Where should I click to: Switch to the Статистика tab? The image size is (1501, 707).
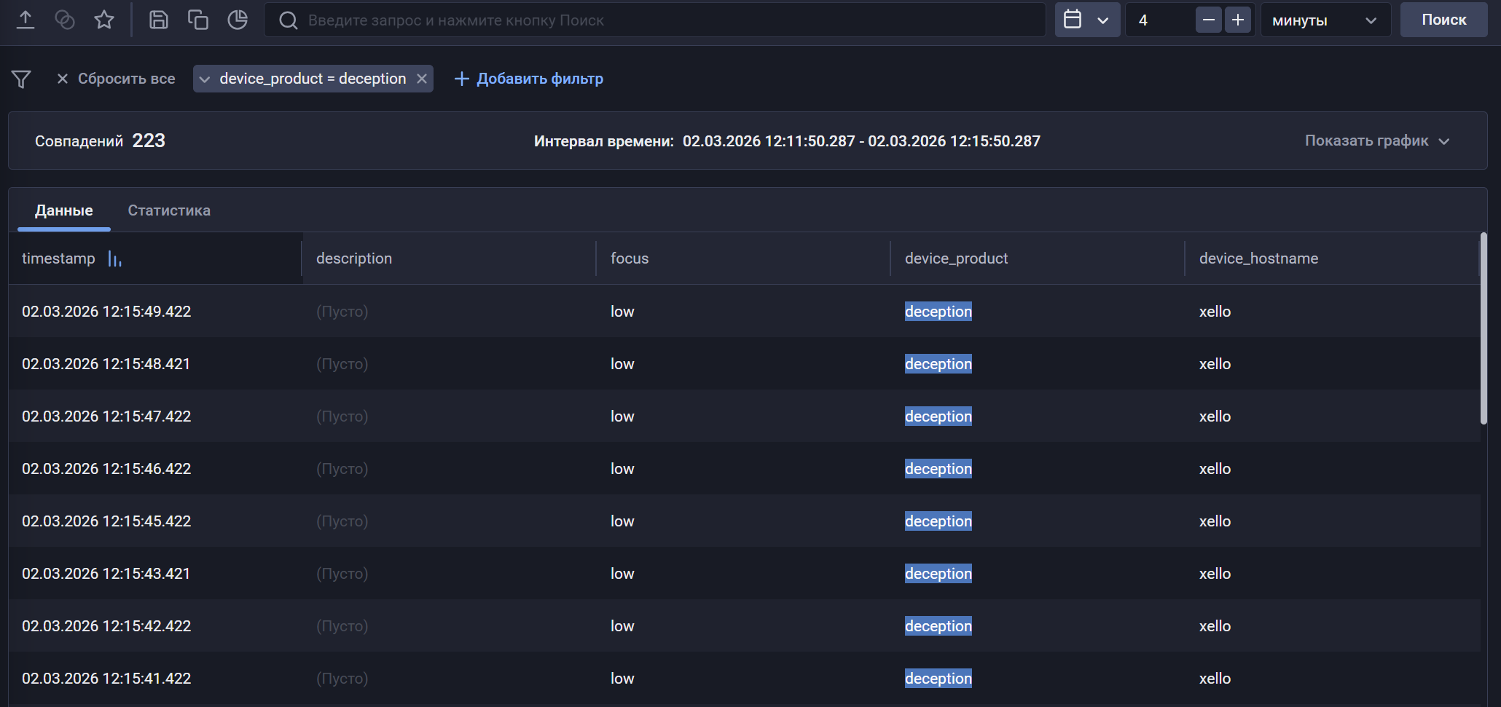[x=168, y=210]
